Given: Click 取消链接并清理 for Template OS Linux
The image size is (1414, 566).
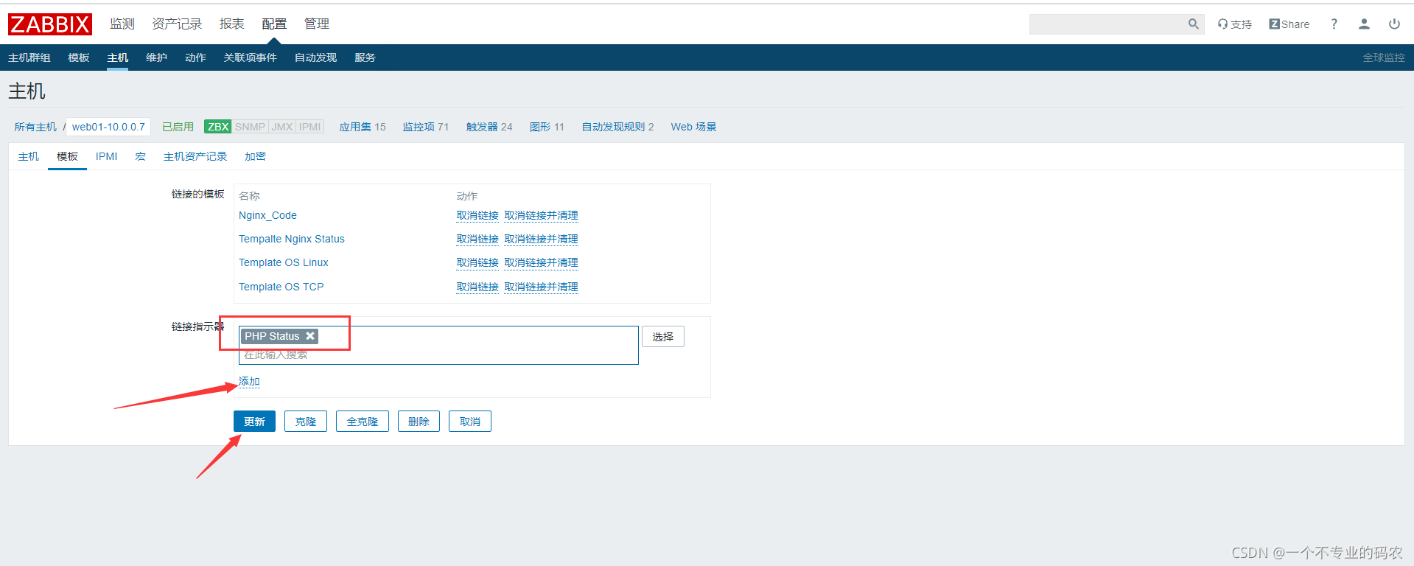Looking at the screenshot, I should 542,262.
